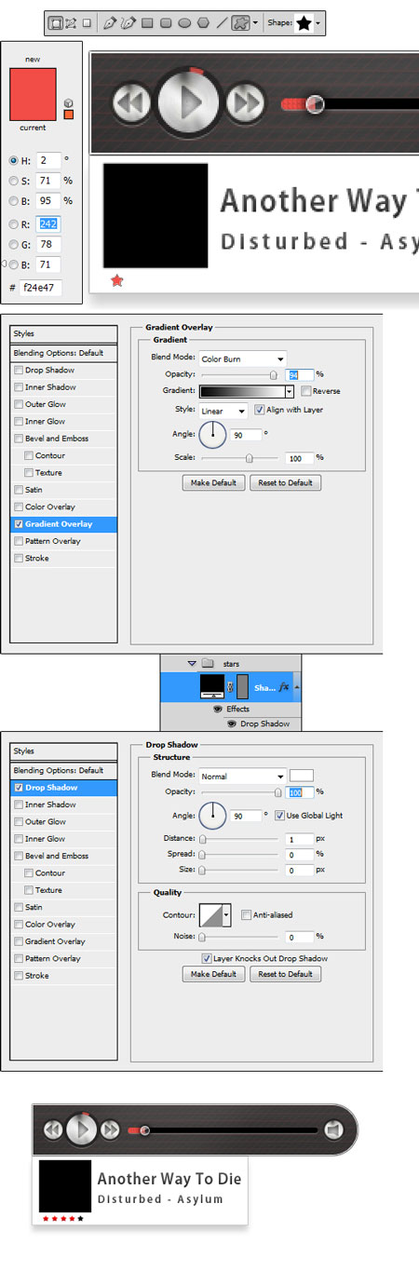This screenshot has height=1271, width=419.
Task: Open geometry options arrow beside Custom Shape
Action: 255,22
